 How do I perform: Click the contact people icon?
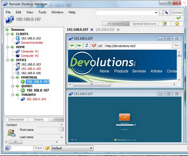point(11,133)
